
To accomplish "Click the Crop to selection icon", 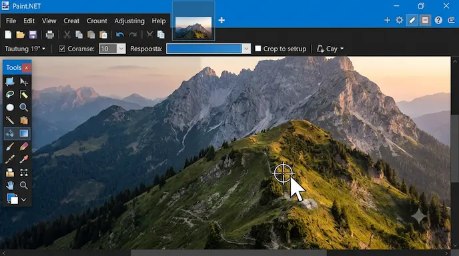I will click(x=149, y=35).
